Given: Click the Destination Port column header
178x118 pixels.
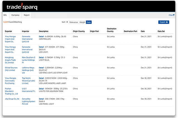Looking at the screenshot, I should [131, 31].
